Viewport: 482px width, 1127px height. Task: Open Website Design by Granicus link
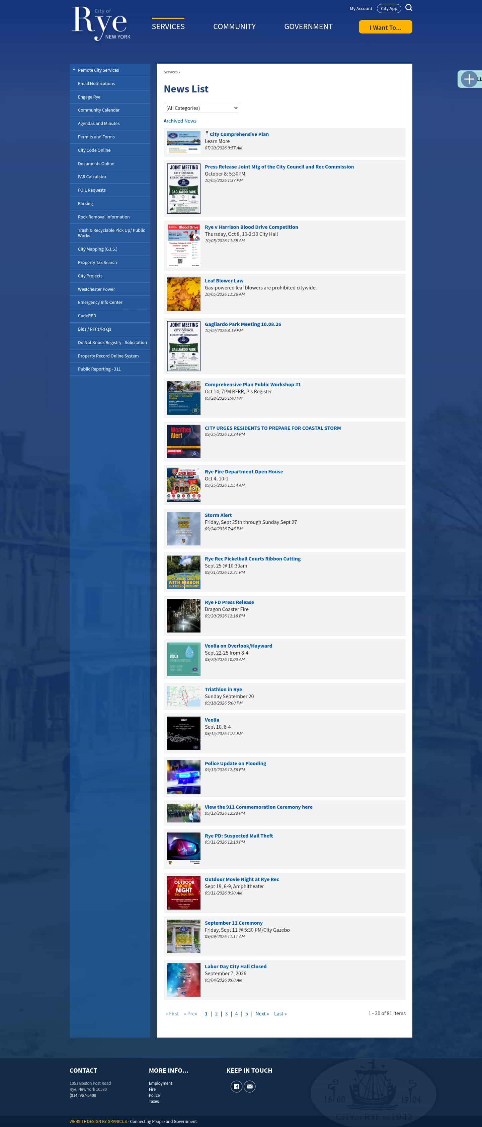[x=98, y=1121]
